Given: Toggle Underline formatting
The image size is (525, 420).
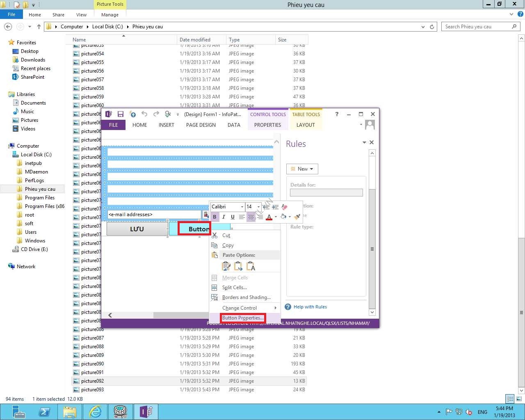Looking at the screenshot, I should pyautogui.click(x=233, y=217).
